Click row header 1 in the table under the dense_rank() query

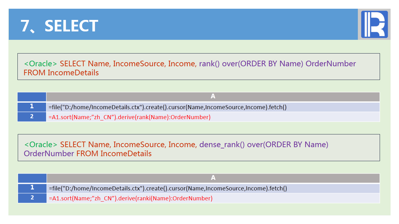pos(32,188)
